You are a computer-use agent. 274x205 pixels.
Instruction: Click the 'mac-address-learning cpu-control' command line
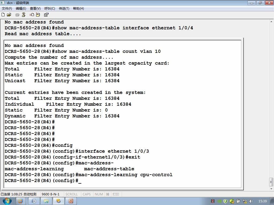point(88,175)
